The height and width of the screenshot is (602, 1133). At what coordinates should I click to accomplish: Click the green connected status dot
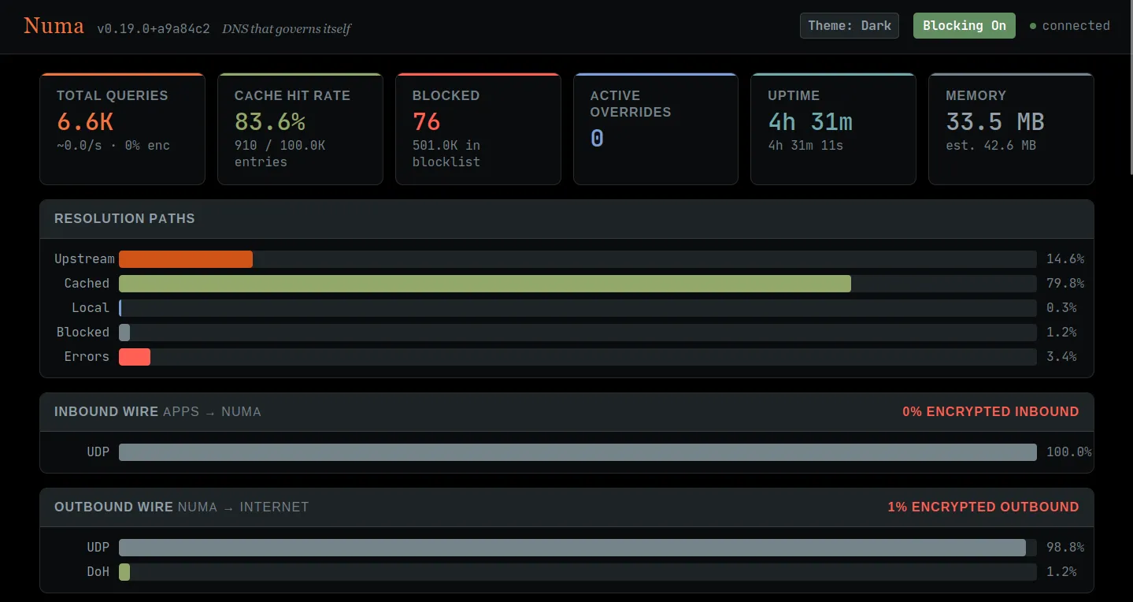click(x=1033, y=26)
